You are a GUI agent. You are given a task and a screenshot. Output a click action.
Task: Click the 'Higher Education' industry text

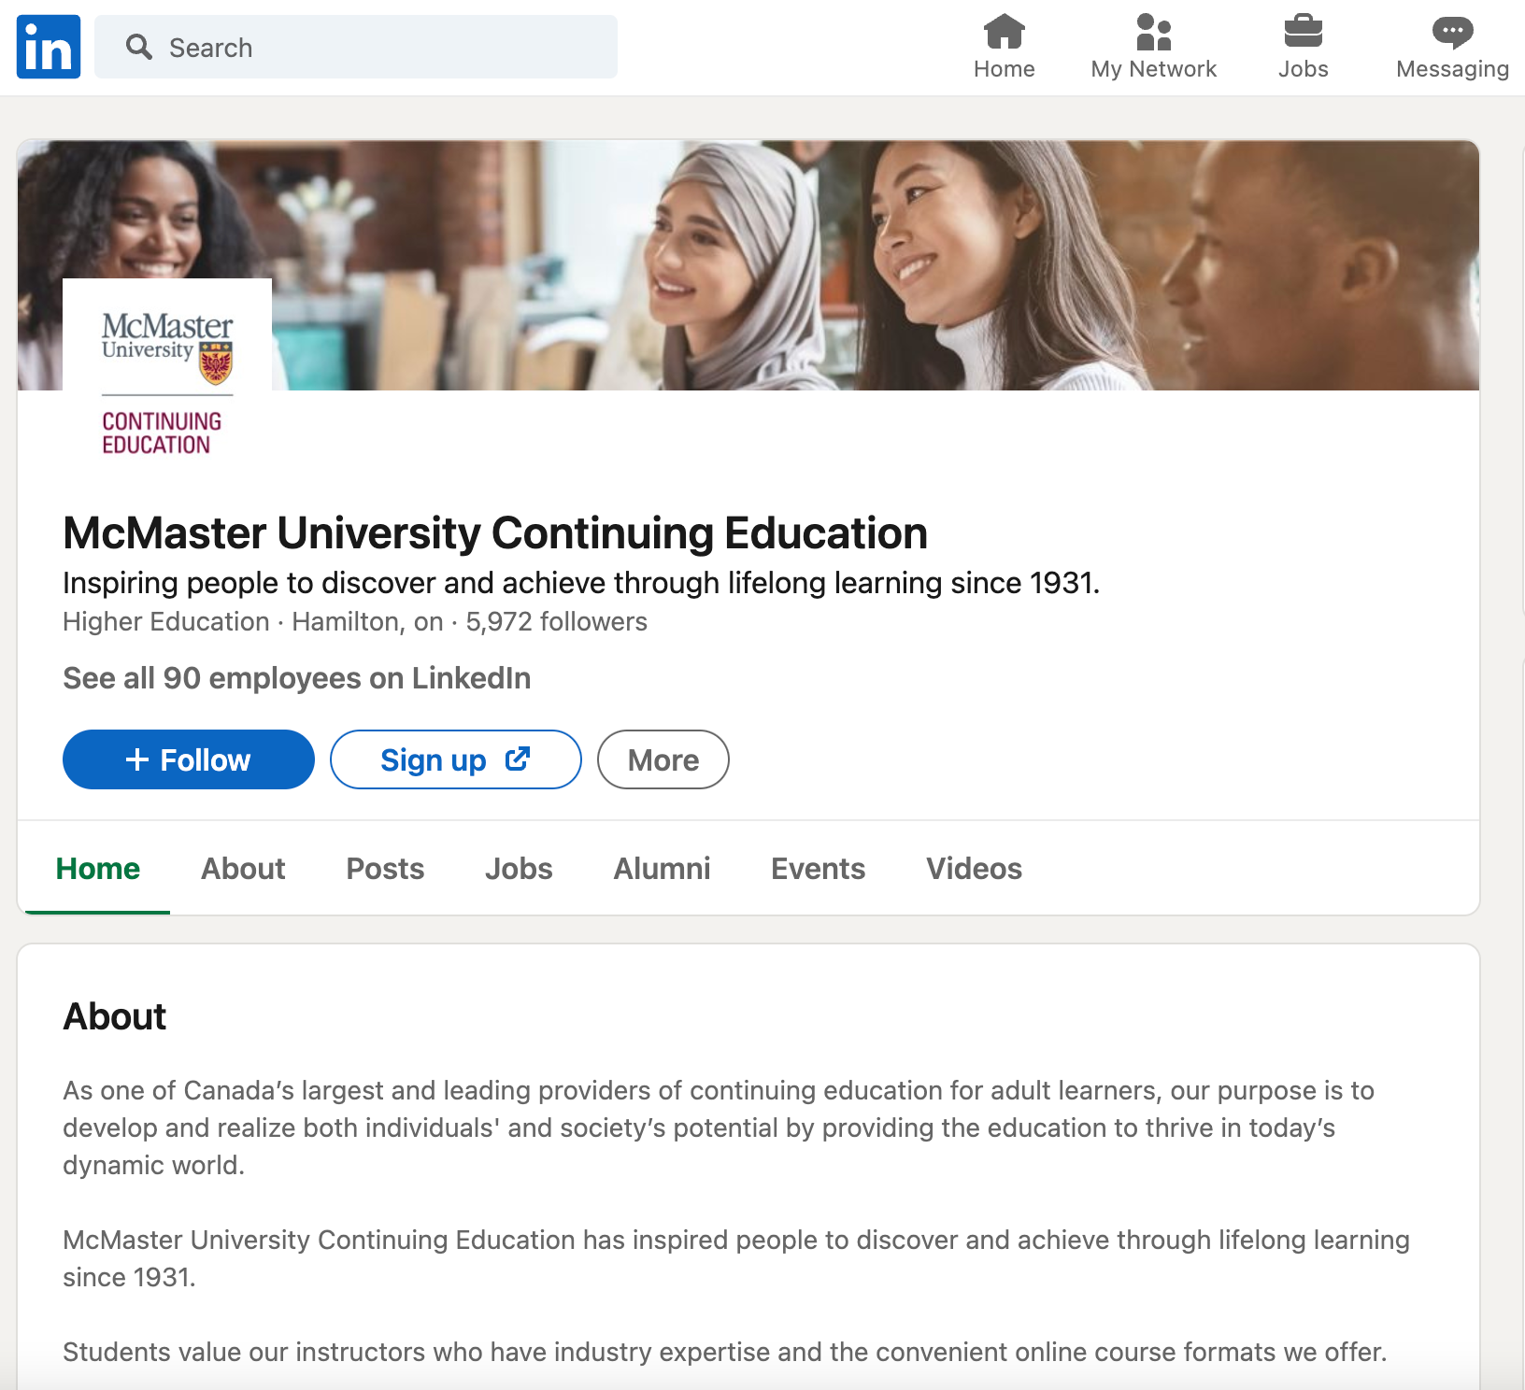tap(166, 622)
